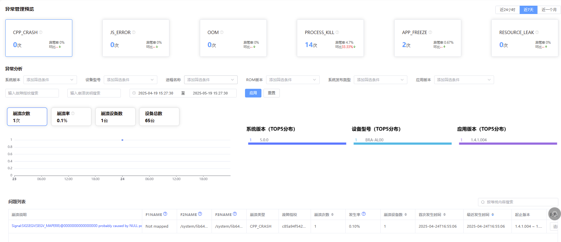
Task: Sort by 首次发生时间 column icon
Action: (x=445, y=215)
